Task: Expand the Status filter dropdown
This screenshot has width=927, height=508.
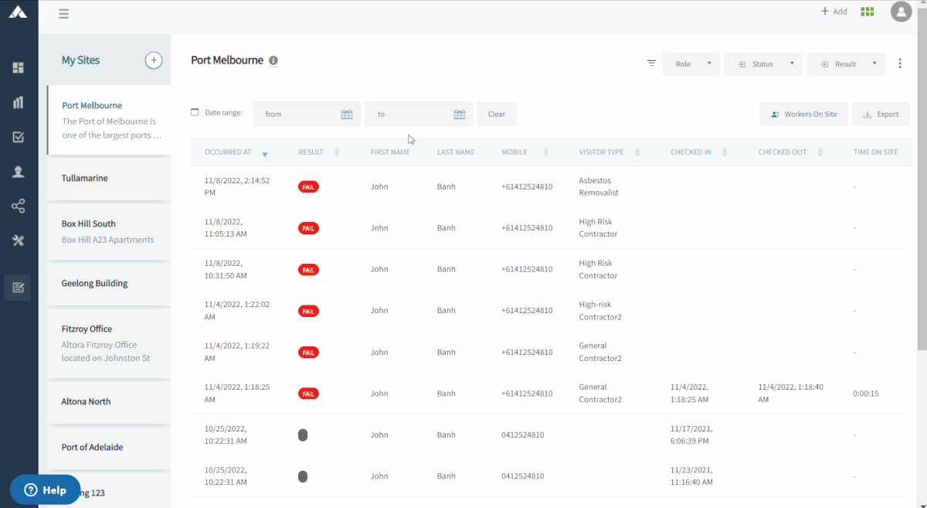Action: (763, 64)
